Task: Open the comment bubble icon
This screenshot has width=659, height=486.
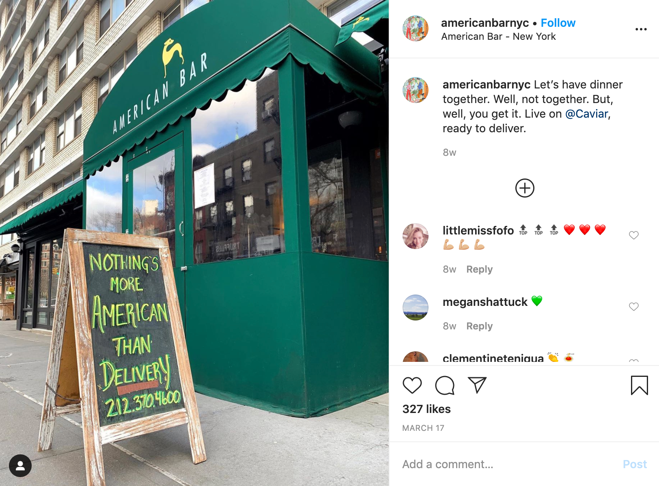Action: 445,385
